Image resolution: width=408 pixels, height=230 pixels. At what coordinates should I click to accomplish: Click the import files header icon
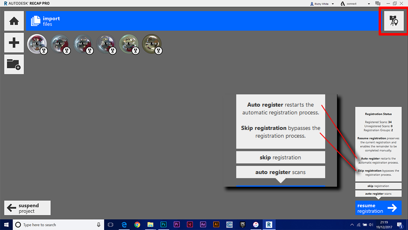(x=35, y=21)
